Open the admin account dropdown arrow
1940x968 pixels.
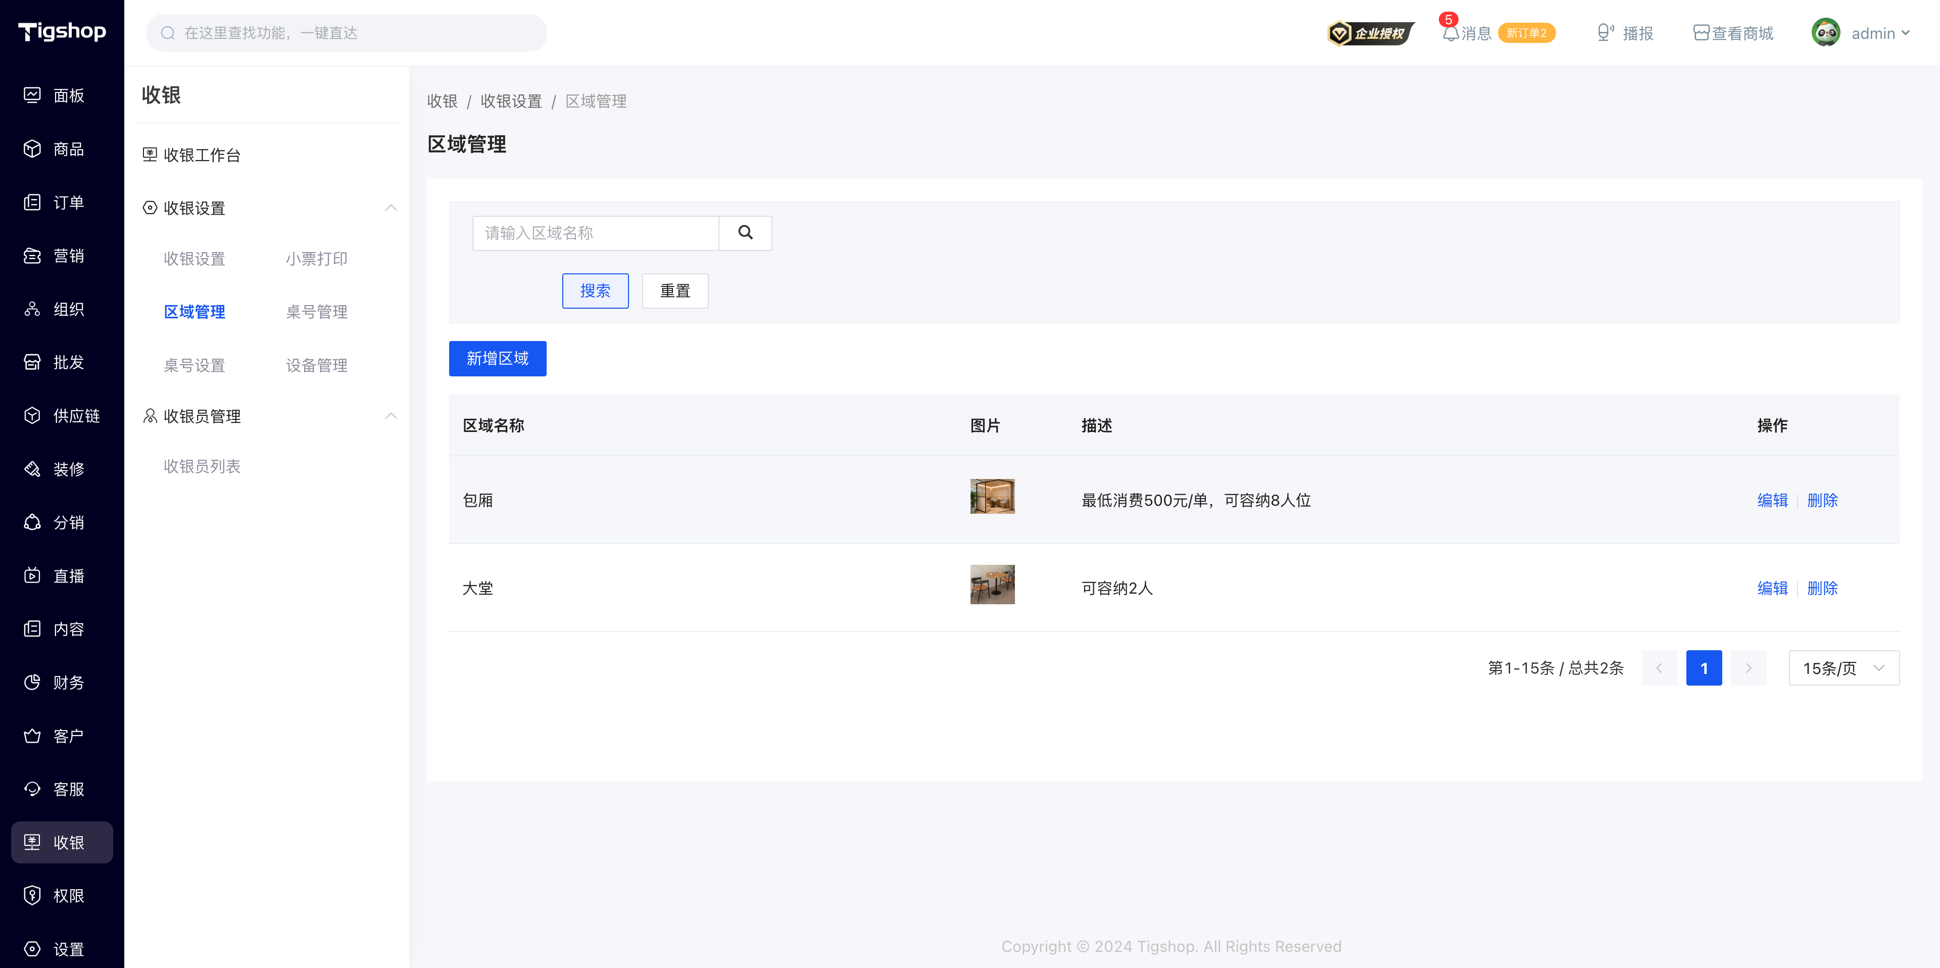(1905, 33)
